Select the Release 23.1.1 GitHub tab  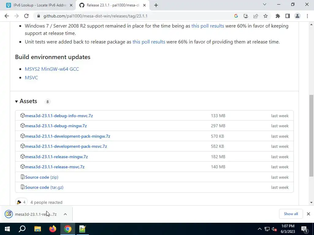pyautogui.click(x=113, y=5)
